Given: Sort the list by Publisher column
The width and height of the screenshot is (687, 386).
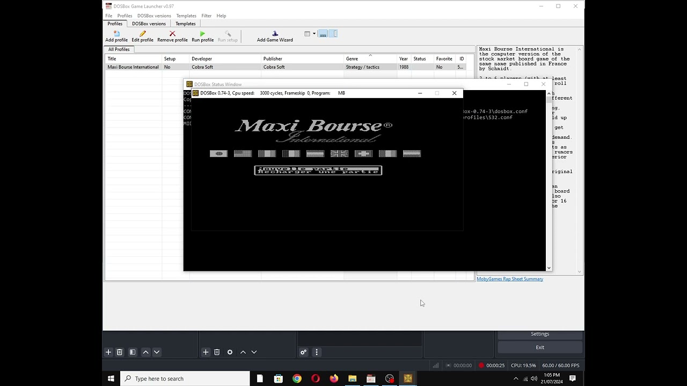Looking at the screenshot, I should (302, 59).
